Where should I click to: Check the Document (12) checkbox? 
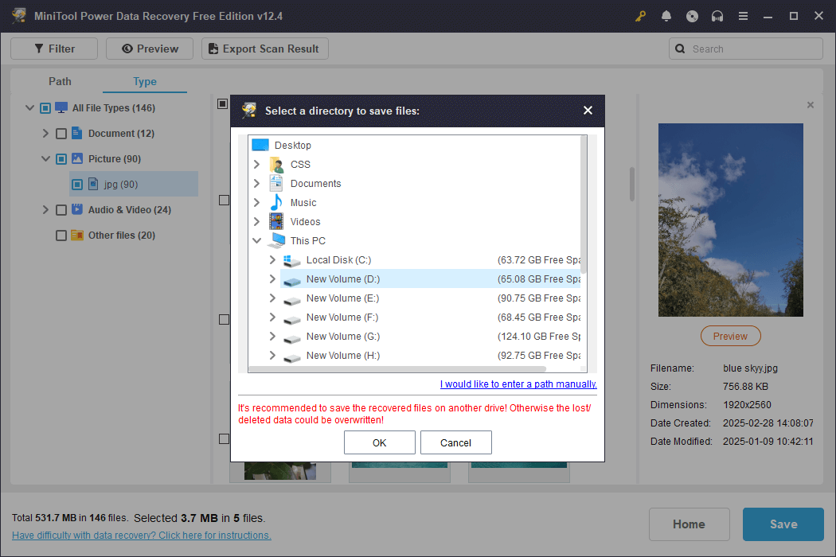point(61,134)
